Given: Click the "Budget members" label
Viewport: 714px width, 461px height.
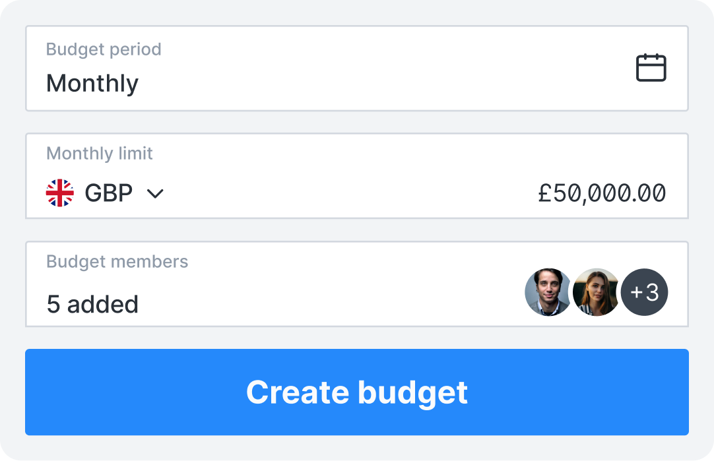Looking at the screenshot, I should [x=117, y=262].
